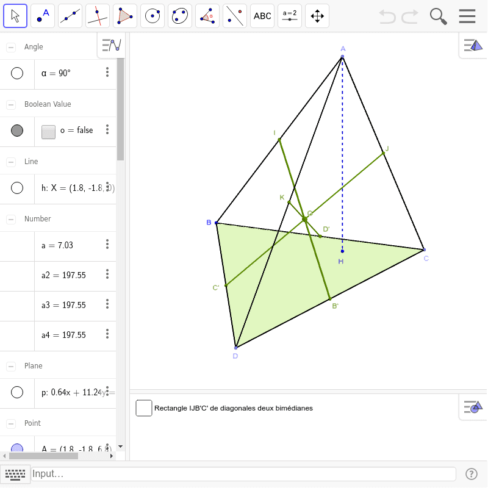Open options menu for α = 90°

click(x=107, y=72)
